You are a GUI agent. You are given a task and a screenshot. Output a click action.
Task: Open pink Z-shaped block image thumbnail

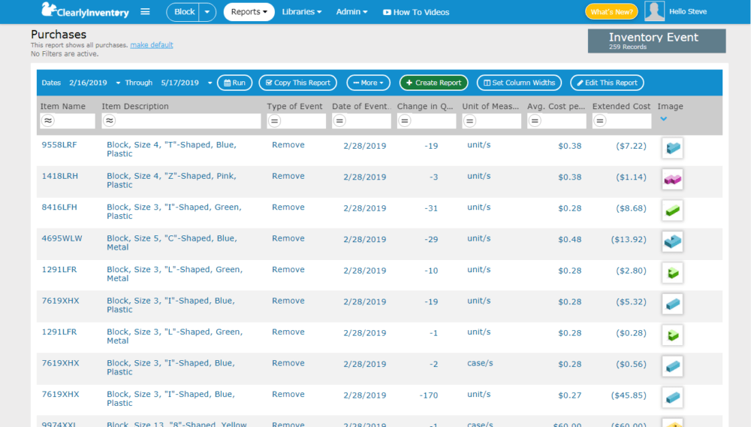pos(672,179)
